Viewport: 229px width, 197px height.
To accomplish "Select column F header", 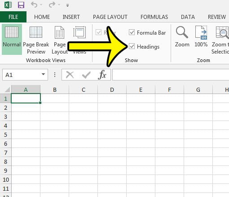I will point(169,90).
